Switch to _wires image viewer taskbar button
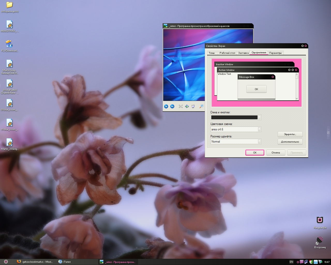This screenshot has height=265, width=331. pyautogui.click(x=118, y=262)
